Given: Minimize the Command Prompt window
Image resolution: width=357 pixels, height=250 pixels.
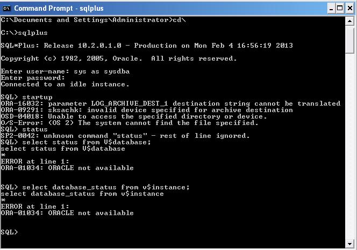Looking at the screenshot, I should 330,8.
